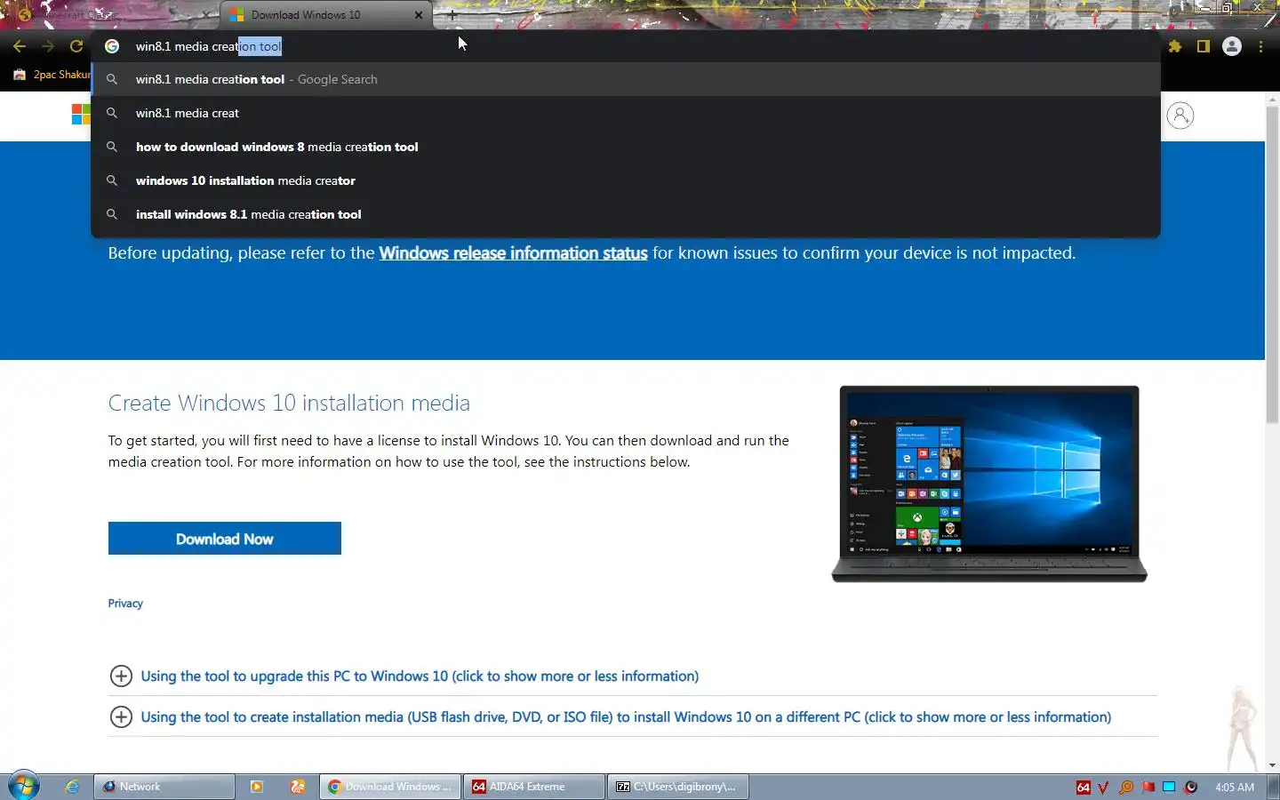Open the Windows Start orb
The width and height of the screenshot is (1280, 800).
click(x=24, y=787)
